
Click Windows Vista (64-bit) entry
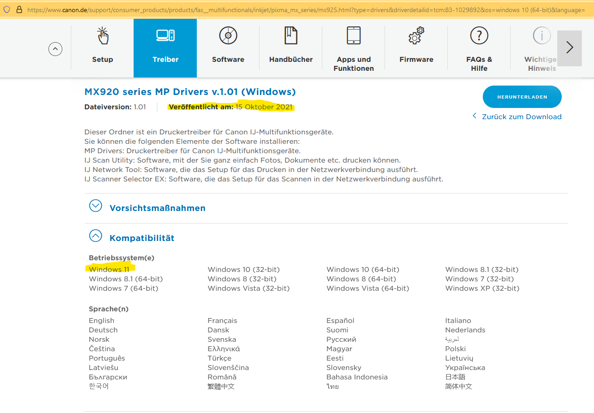coord(368,288)
